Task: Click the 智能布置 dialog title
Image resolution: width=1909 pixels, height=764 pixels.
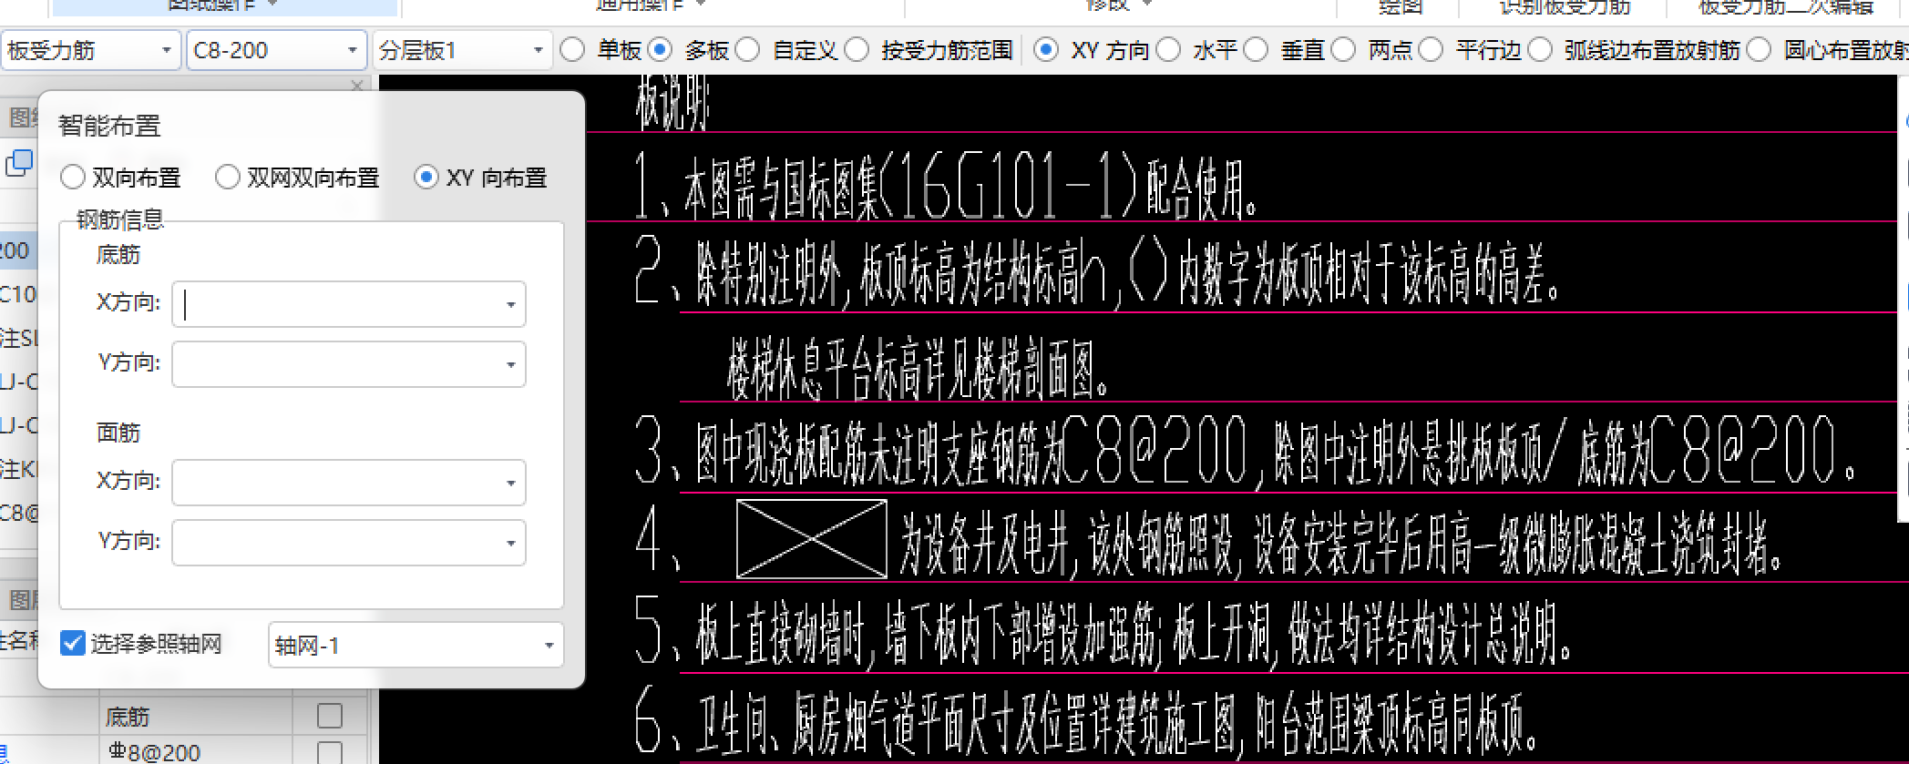Action: tap(109, 125)
